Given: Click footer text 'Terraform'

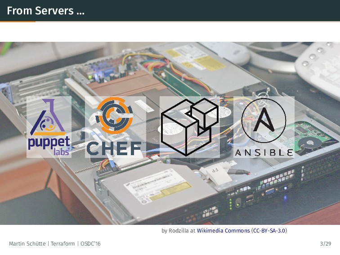Looking at the screenshot, I should 63,244.
